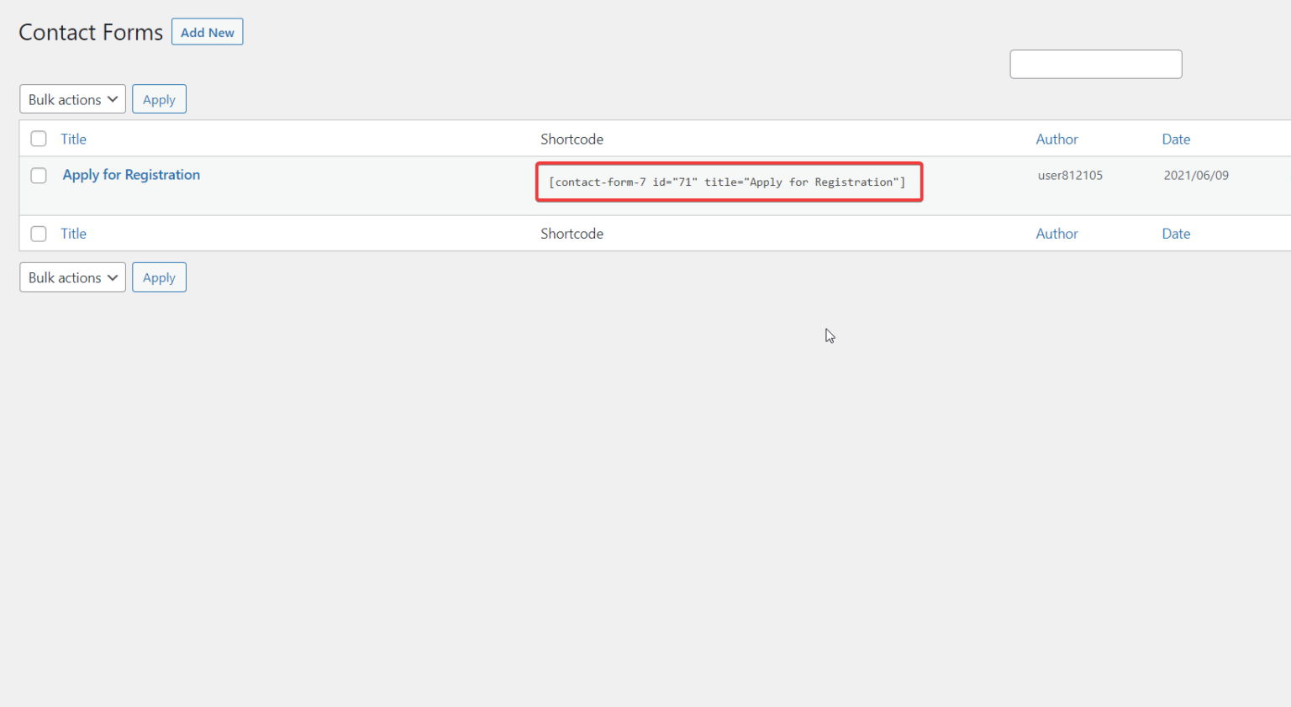
Task: Click the top Apply button
Action: (x=159, y=98)
